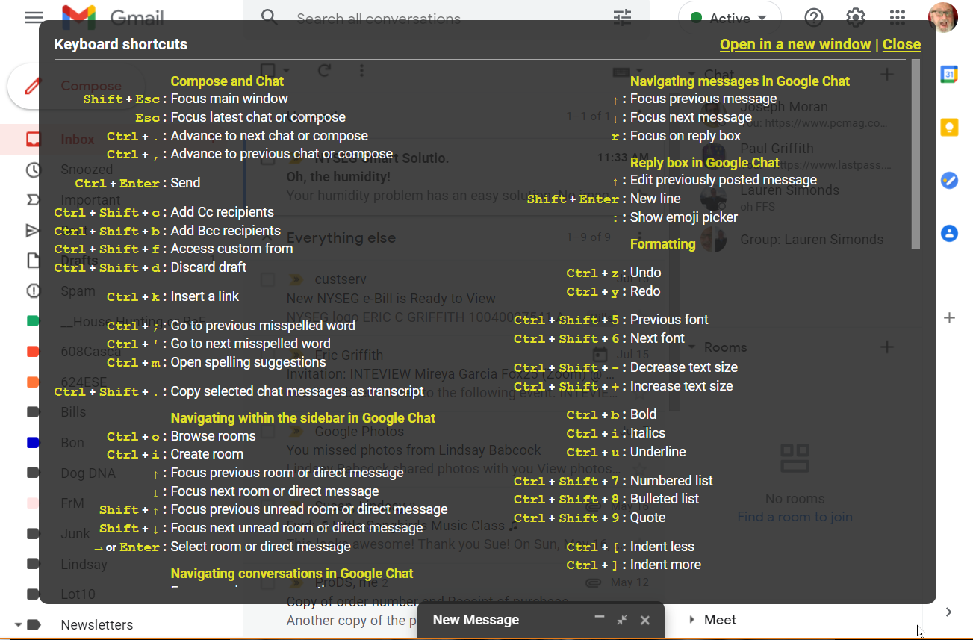Expand the Meet section
973x640 pixels.
point(691,620)
